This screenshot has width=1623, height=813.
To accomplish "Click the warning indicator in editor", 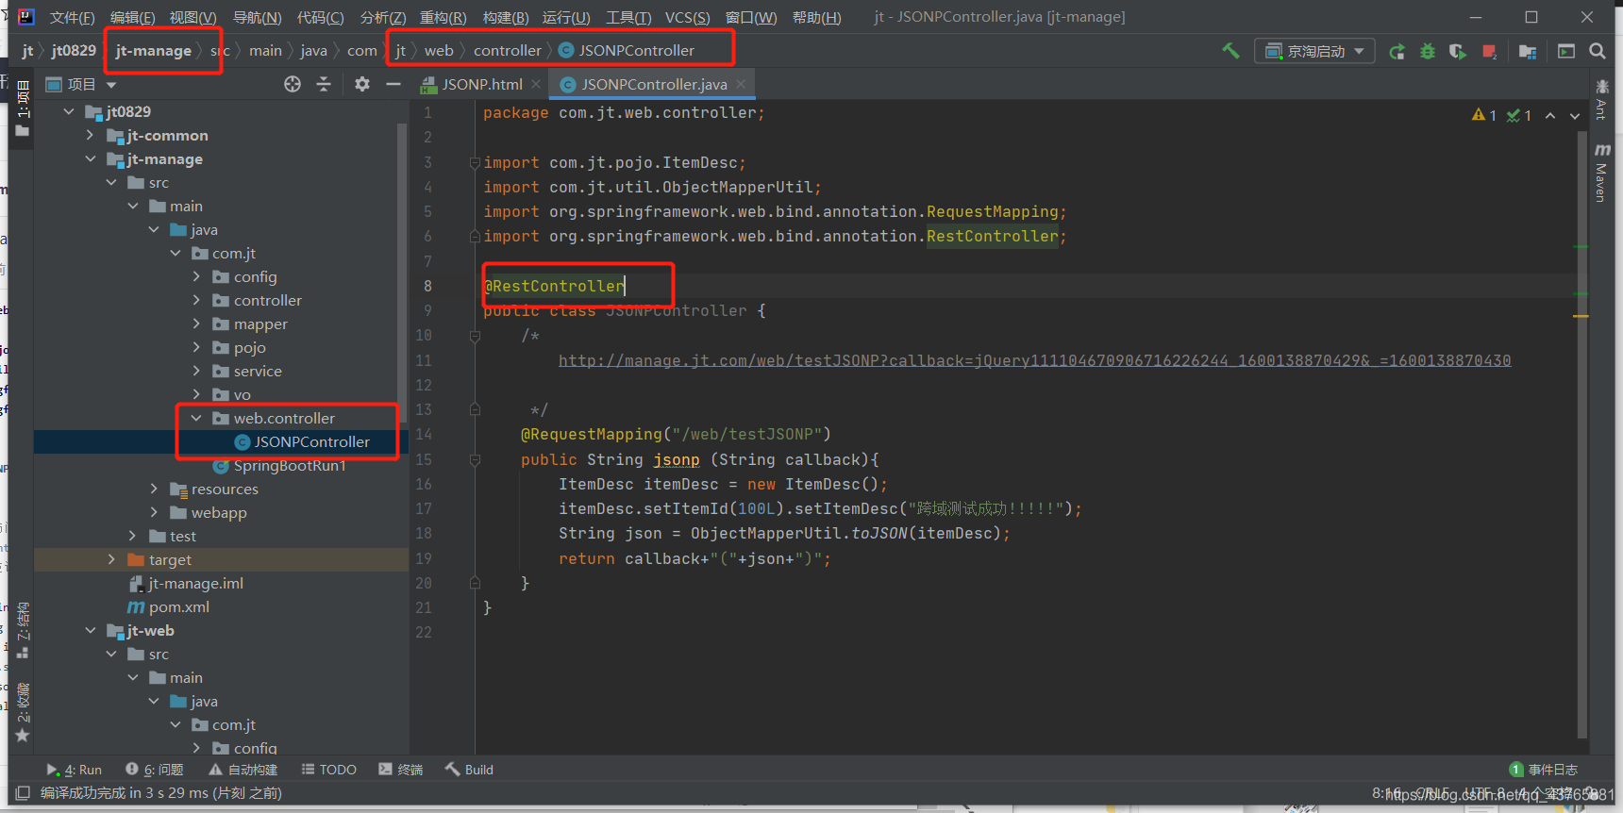I will point(1483,115).
